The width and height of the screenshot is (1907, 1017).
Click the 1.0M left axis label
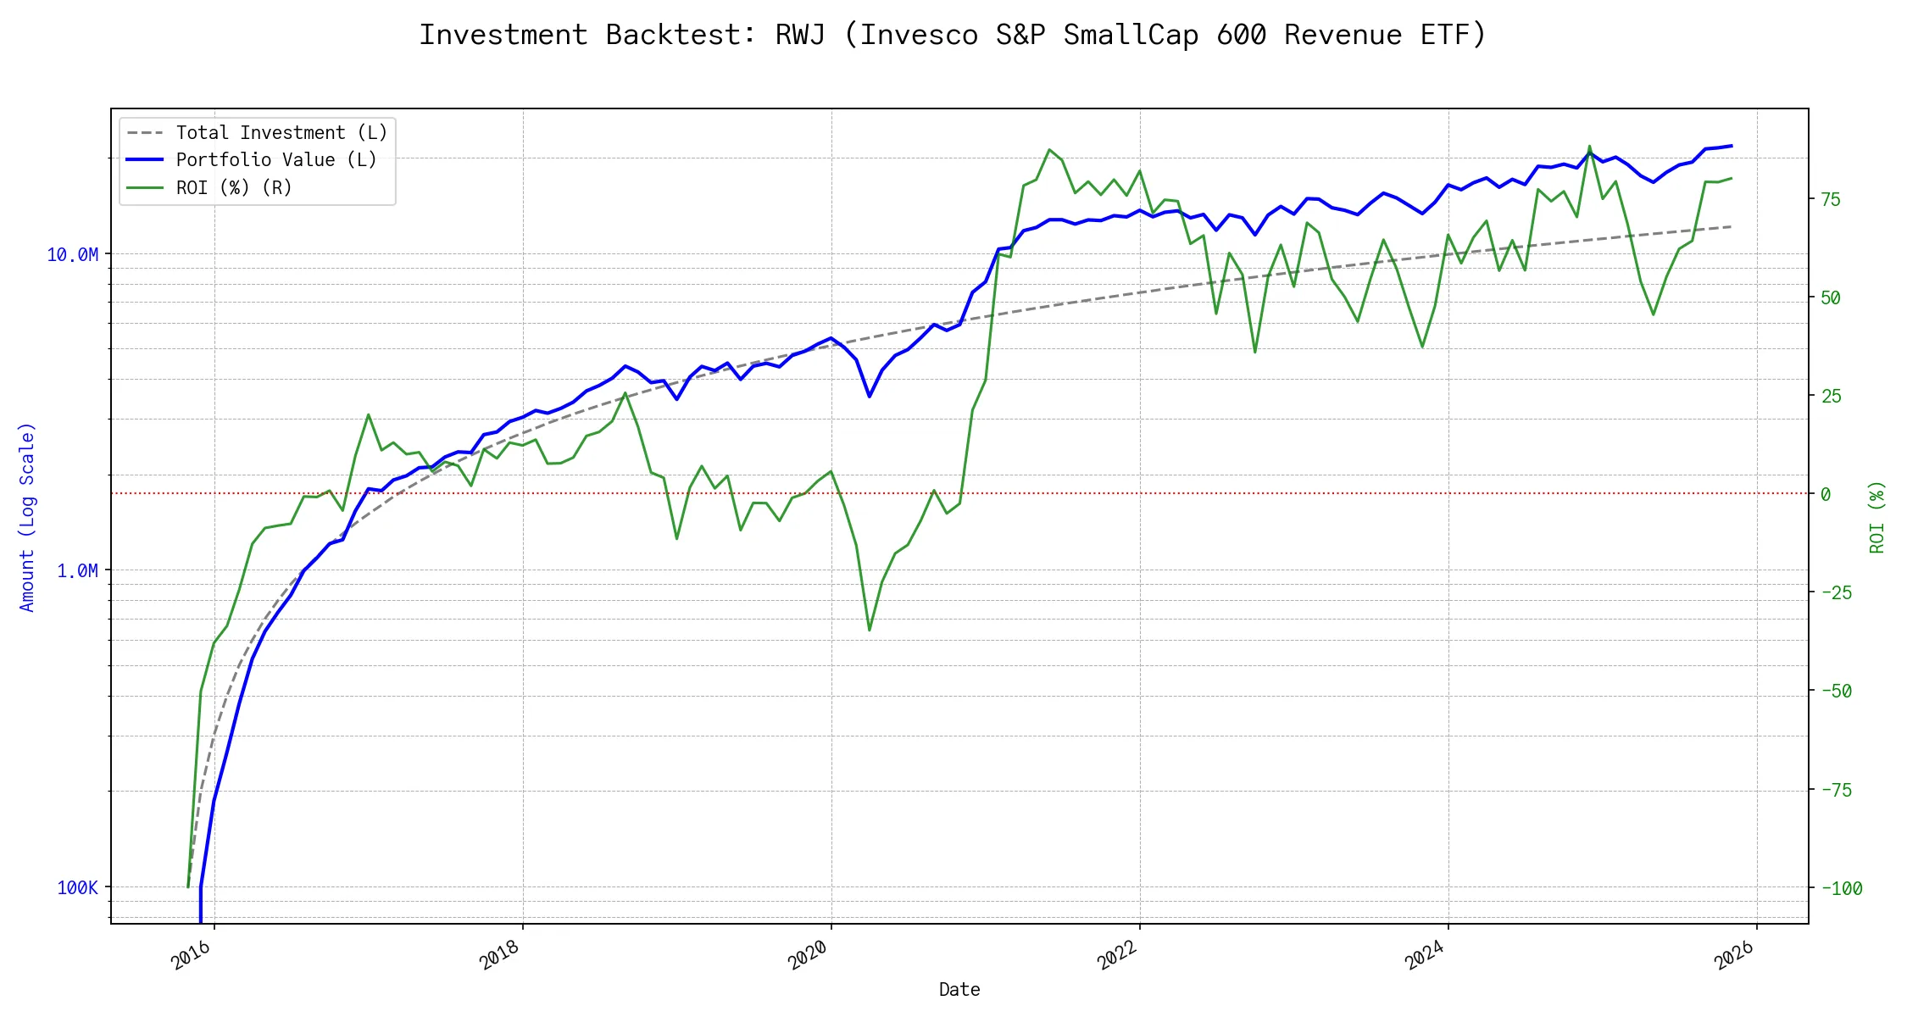tap(77, 571)
